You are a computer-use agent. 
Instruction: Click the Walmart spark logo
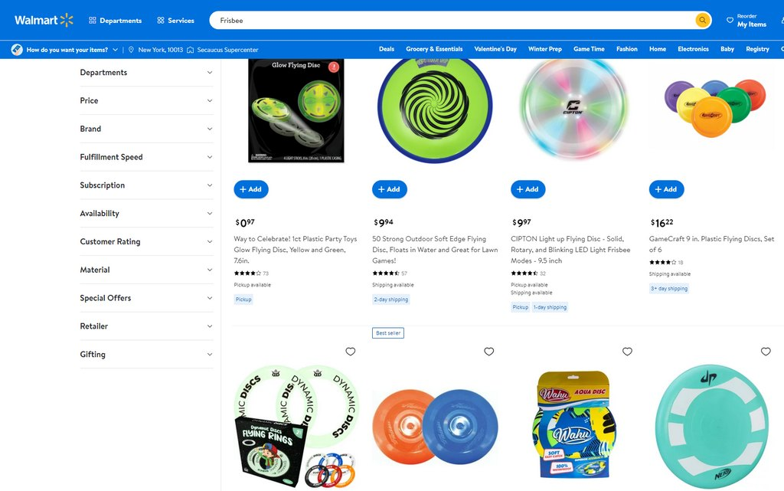[67, 20]
